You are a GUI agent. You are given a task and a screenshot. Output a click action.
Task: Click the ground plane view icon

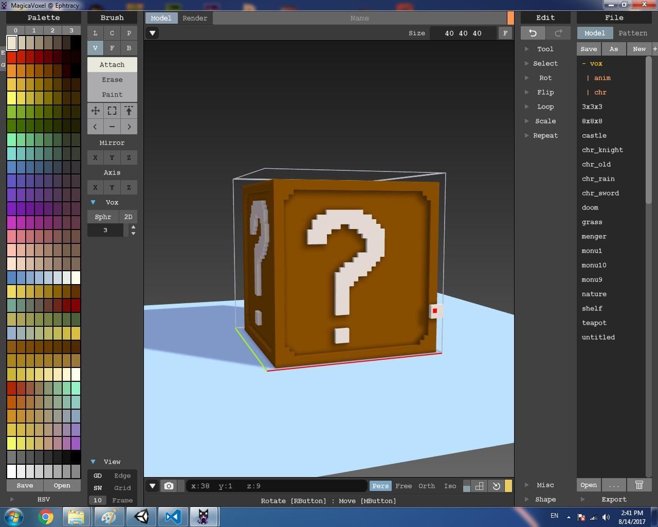click(x=480, y=486)
